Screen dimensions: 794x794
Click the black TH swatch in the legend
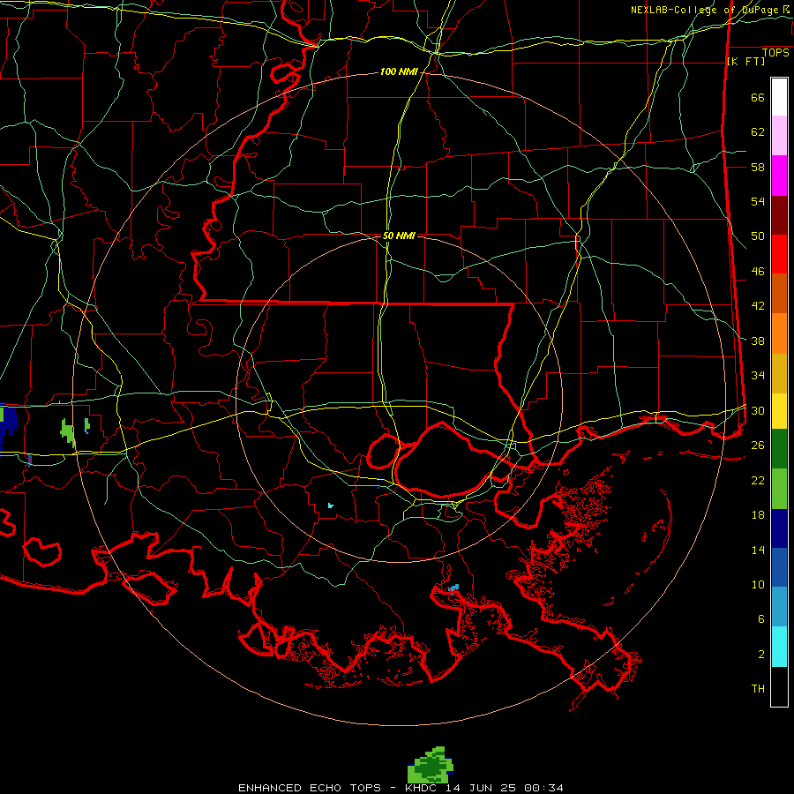[779, 686]
